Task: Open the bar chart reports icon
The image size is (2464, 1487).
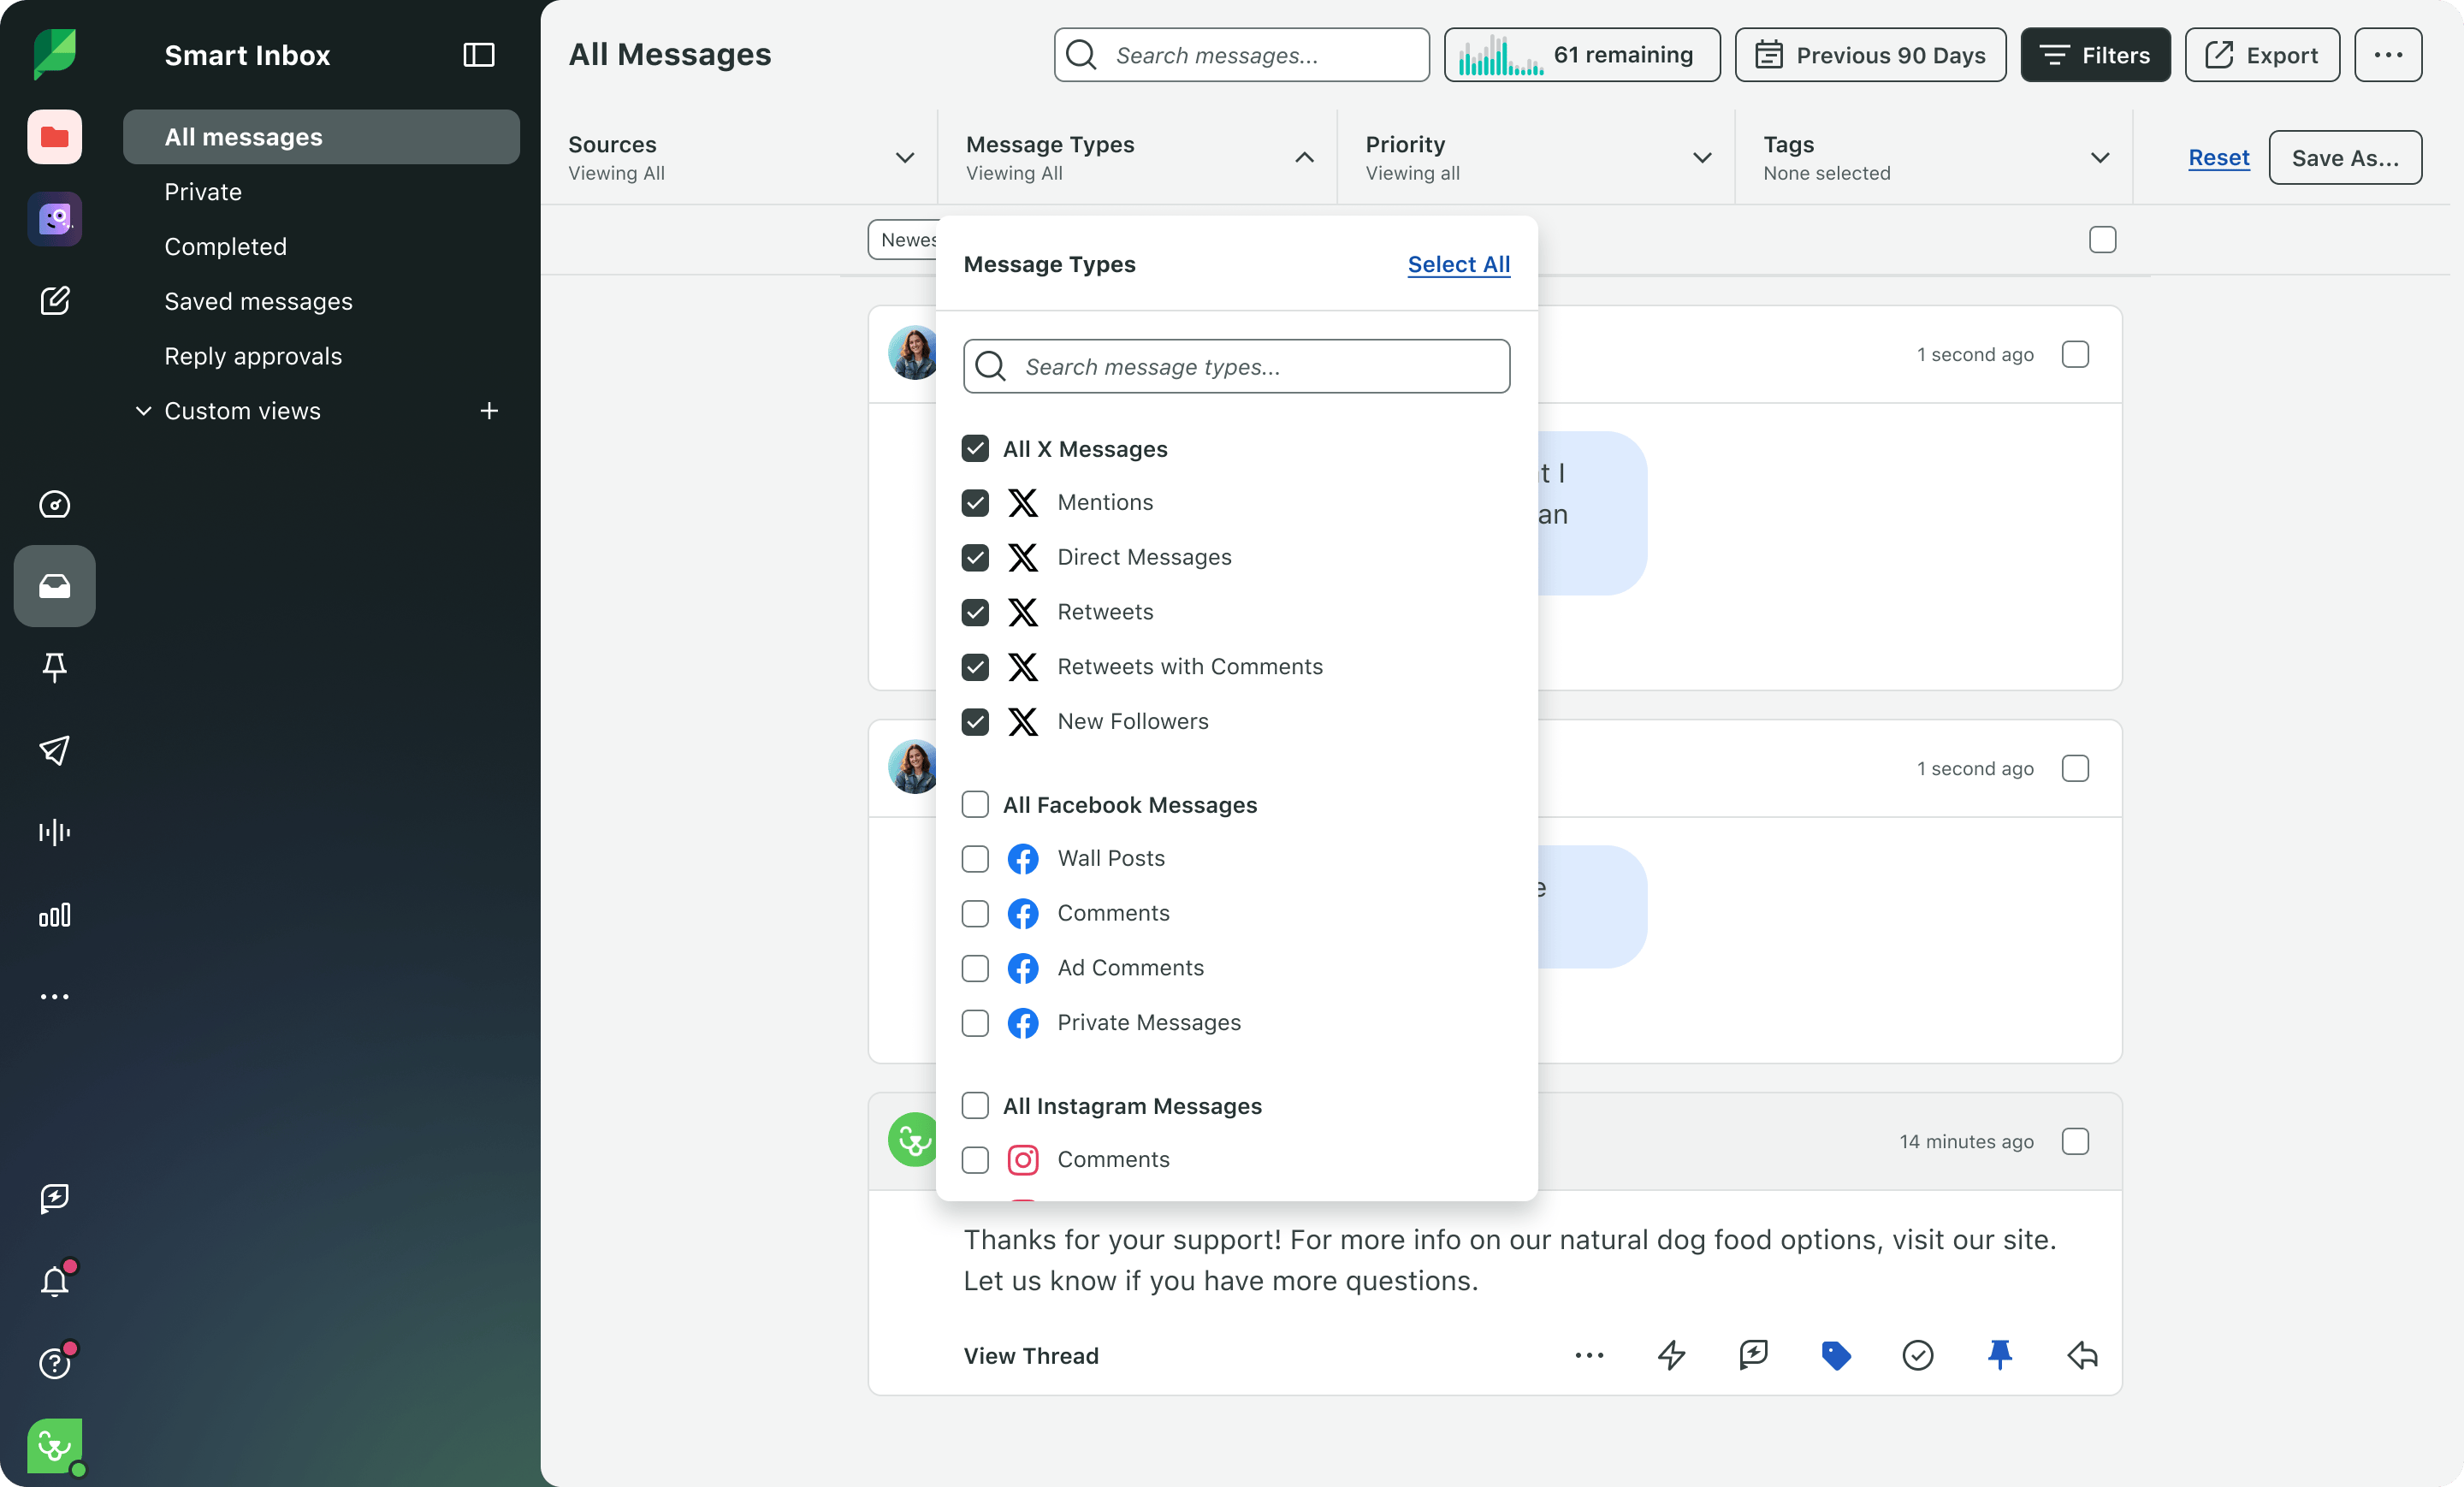Action: (x=54, y=915)
